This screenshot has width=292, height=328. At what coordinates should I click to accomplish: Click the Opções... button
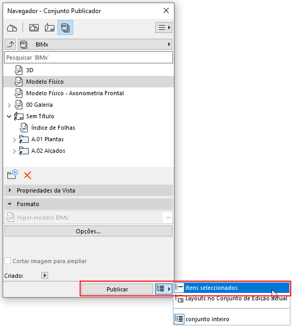coord(89,231)
